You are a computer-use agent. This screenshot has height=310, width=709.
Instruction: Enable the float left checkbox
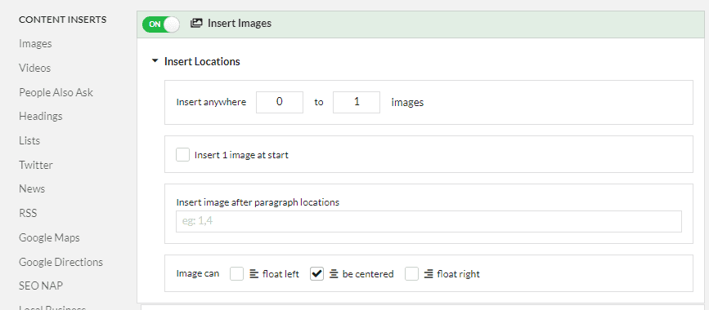(x=237, y=274)
